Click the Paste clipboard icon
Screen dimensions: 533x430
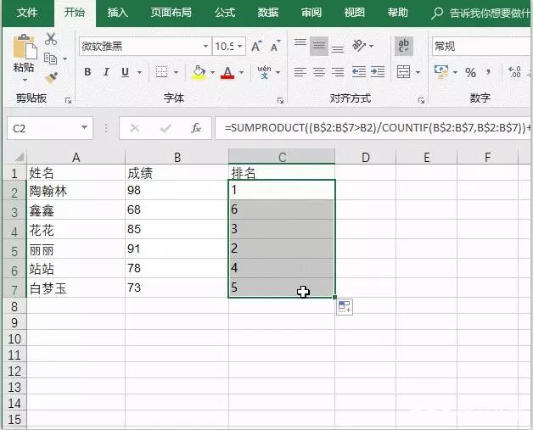(x=25, y=47)
